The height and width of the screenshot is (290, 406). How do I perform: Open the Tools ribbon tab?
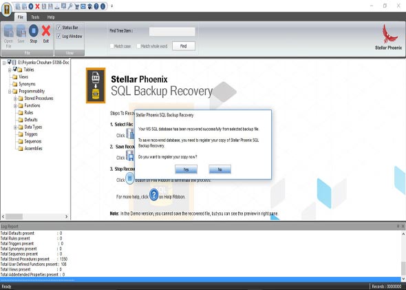coord(35,17)
